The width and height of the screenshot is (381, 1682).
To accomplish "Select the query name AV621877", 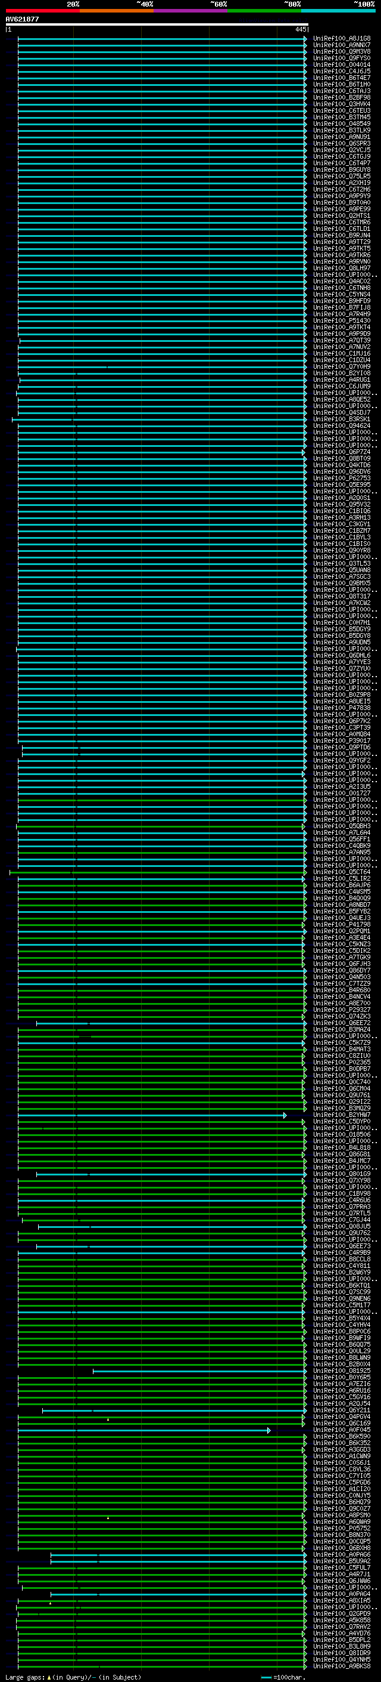I will [x=22, y=19].
